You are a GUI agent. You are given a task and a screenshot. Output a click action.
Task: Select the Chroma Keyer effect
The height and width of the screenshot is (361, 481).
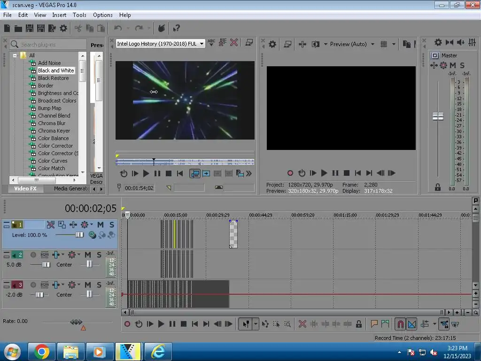[x=54, y=131]
